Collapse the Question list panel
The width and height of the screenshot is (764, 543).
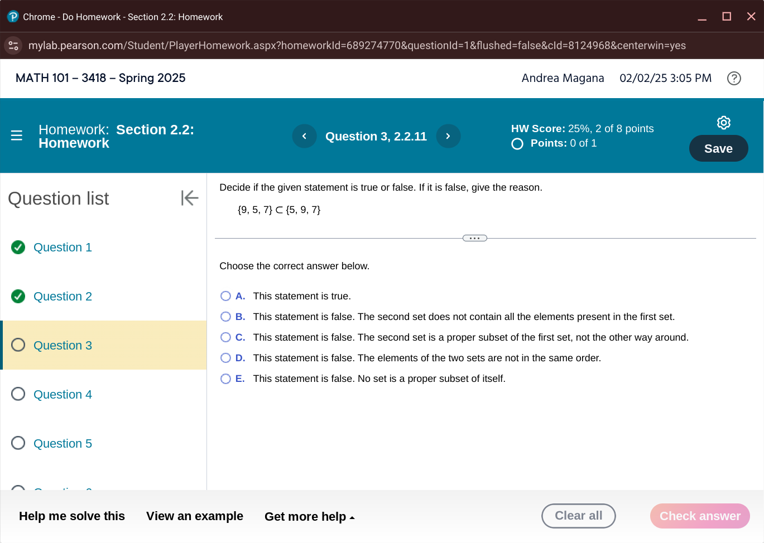click(189, 197)
